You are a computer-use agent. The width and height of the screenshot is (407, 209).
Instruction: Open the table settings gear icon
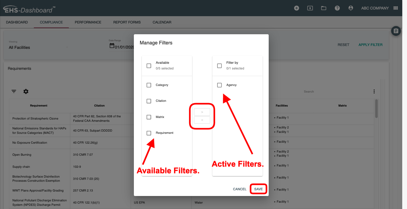coord(26,91)
